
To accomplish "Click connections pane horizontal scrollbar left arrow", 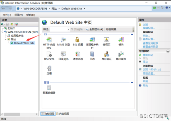I will coord(2,114).
